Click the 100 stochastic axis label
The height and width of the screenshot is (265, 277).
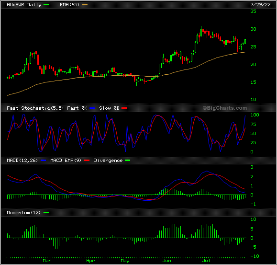[x=255, y=115]
